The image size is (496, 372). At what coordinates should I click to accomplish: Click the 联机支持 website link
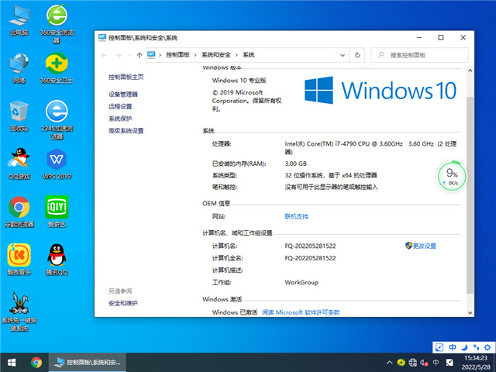click(296, 216)
